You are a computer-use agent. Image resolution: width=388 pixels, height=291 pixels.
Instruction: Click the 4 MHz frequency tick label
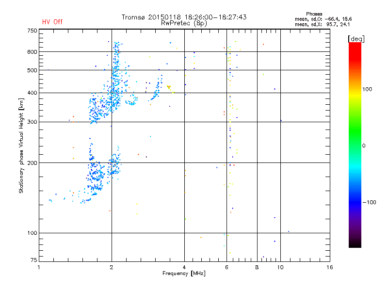tap(184, 267)
